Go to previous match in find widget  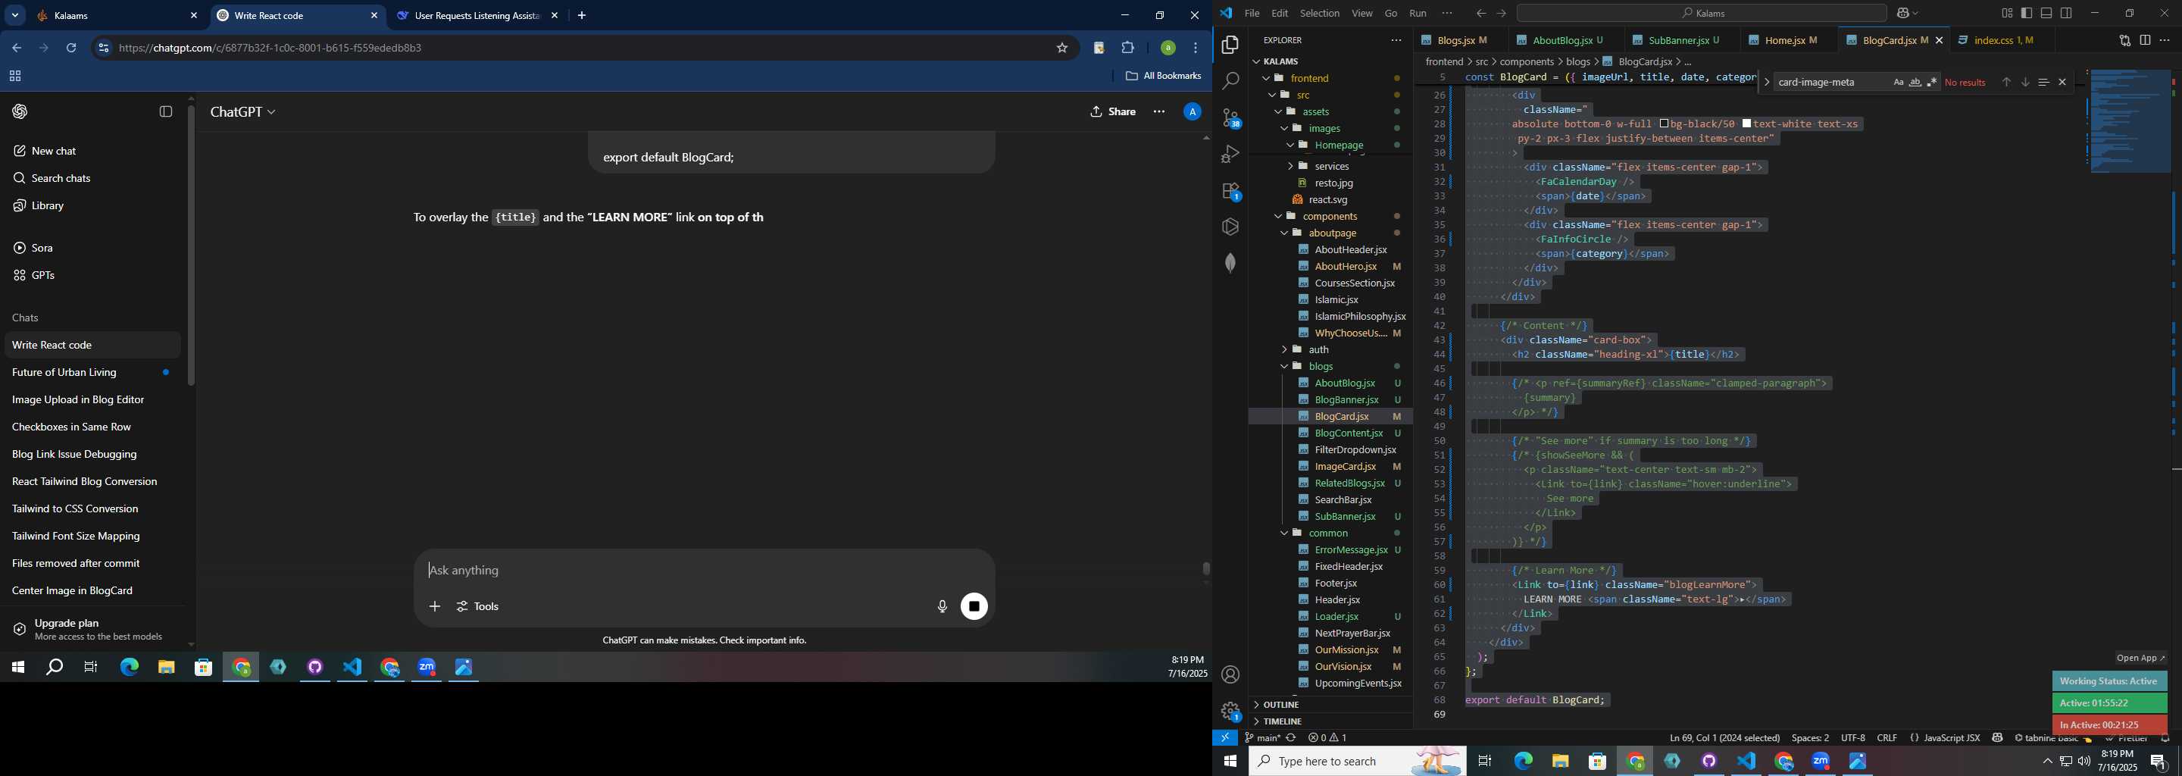(2005, 82)
